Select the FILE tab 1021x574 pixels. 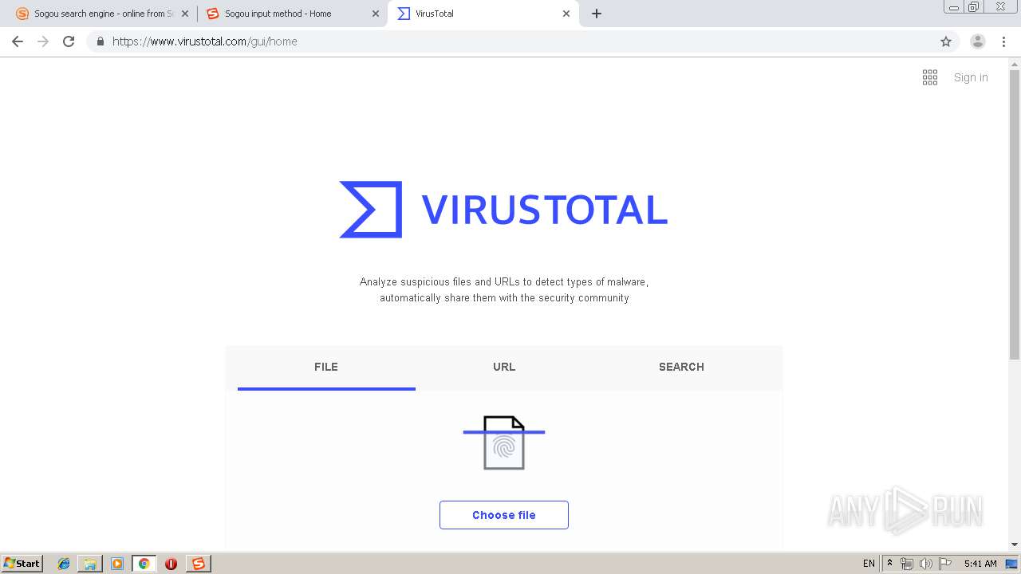pos(326,367)
